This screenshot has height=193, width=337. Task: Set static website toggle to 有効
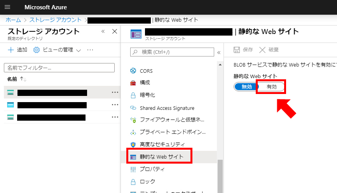coord(271,87)
